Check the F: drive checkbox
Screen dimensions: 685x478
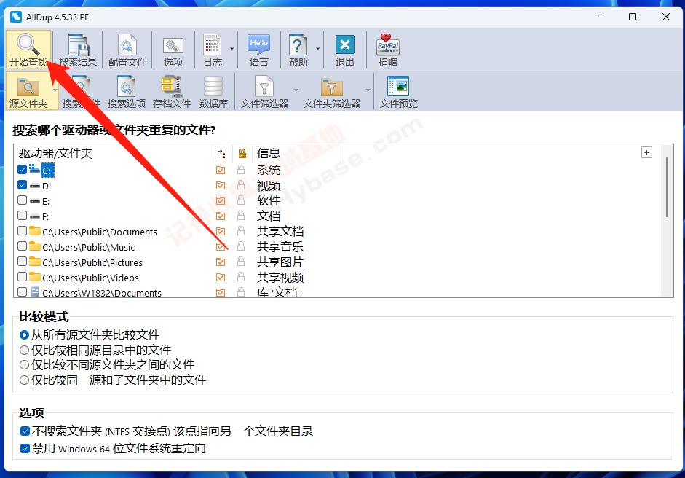23,216
